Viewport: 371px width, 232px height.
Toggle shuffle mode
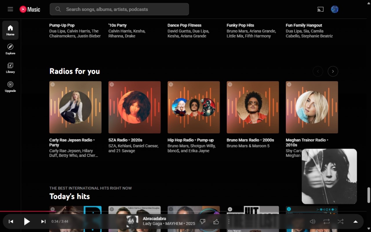[x=341, y=222]
